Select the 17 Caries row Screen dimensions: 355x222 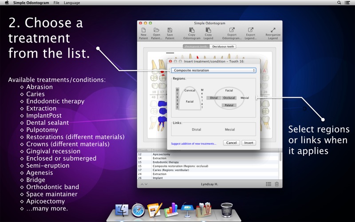click(x=208, y=170)
